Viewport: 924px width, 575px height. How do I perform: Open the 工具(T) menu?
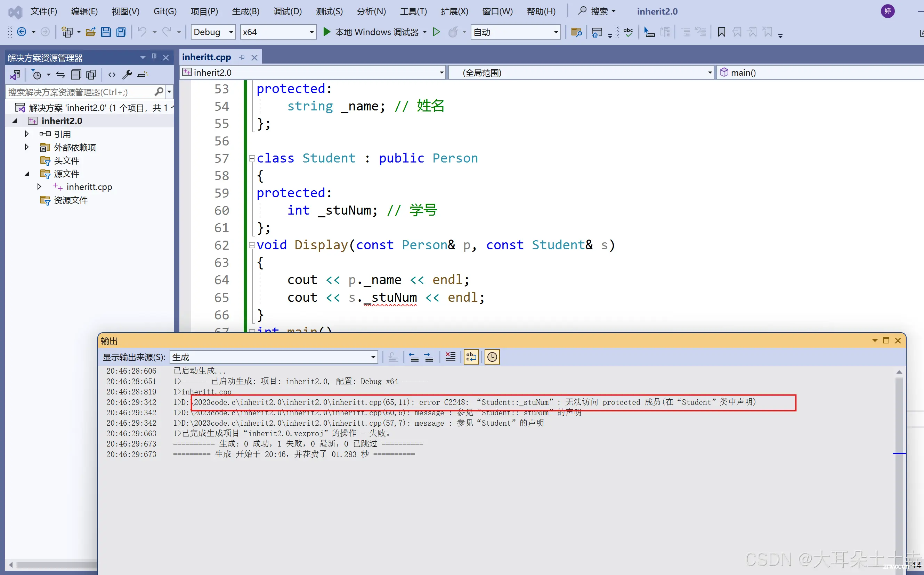point(413,11)
